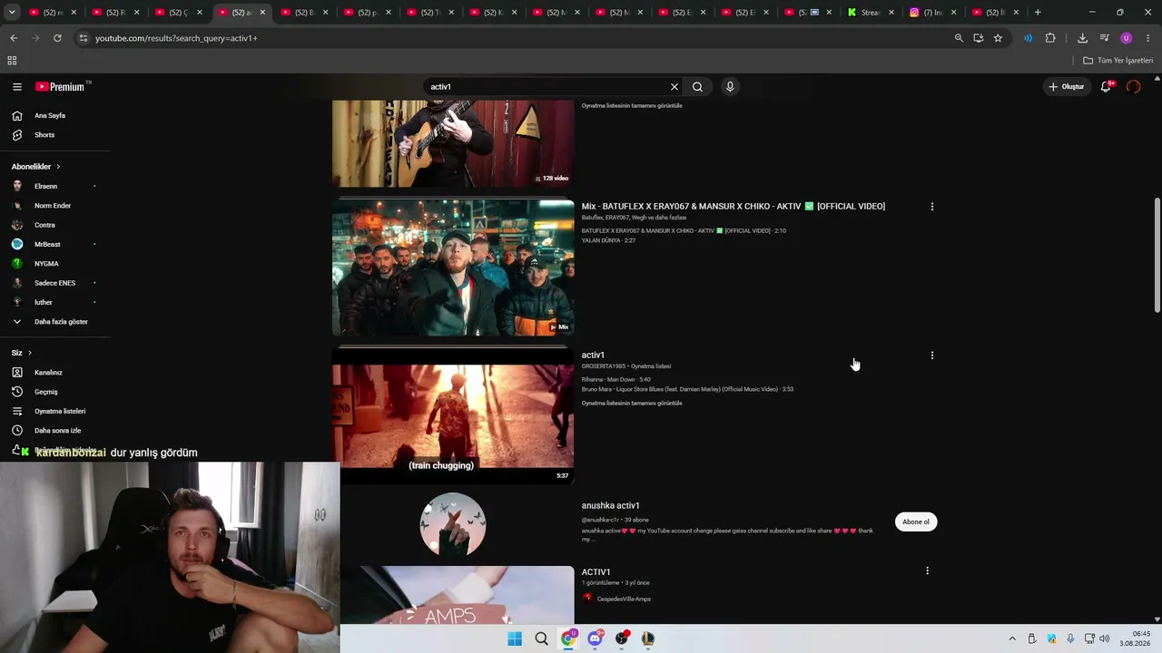Screen dimensions: 1162x653
Task: Open the browser tab search dropdown
Action: pos(12,13)
